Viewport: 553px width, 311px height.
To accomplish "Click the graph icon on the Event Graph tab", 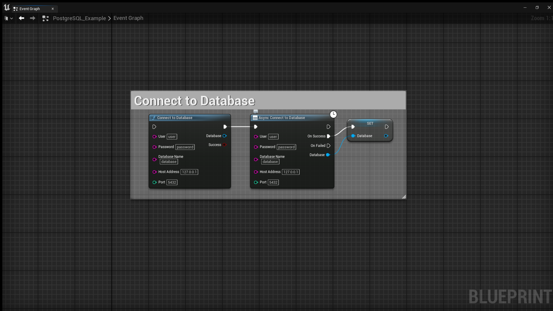I will tap(16, 9).
